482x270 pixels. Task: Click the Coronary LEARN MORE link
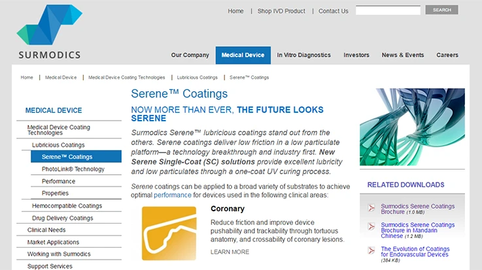230,252
